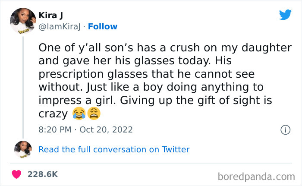Image resolution: width=302 pixels, height=186 pixels.
Task: Open the Kira J display name
Action: coord(50,16)
